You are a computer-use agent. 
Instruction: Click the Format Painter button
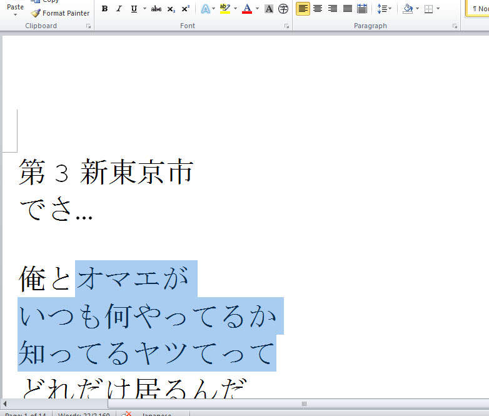(60, 13)
